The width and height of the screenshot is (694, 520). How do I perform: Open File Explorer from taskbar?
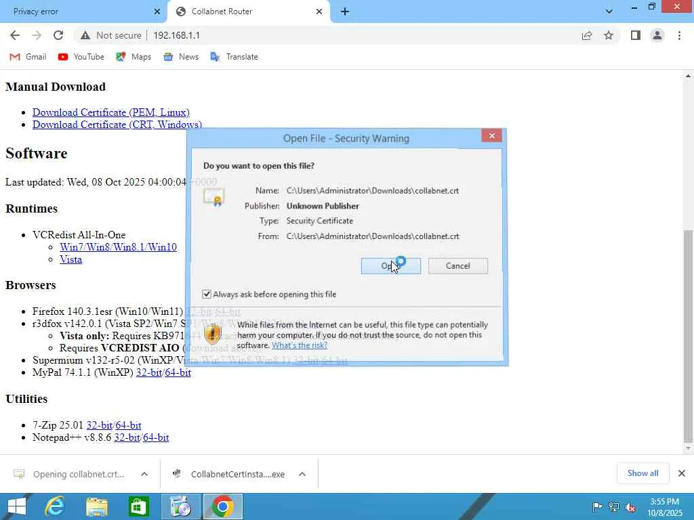97,506
